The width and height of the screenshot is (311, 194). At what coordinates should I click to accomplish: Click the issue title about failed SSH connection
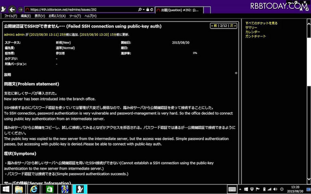click(x=83, y=26)
